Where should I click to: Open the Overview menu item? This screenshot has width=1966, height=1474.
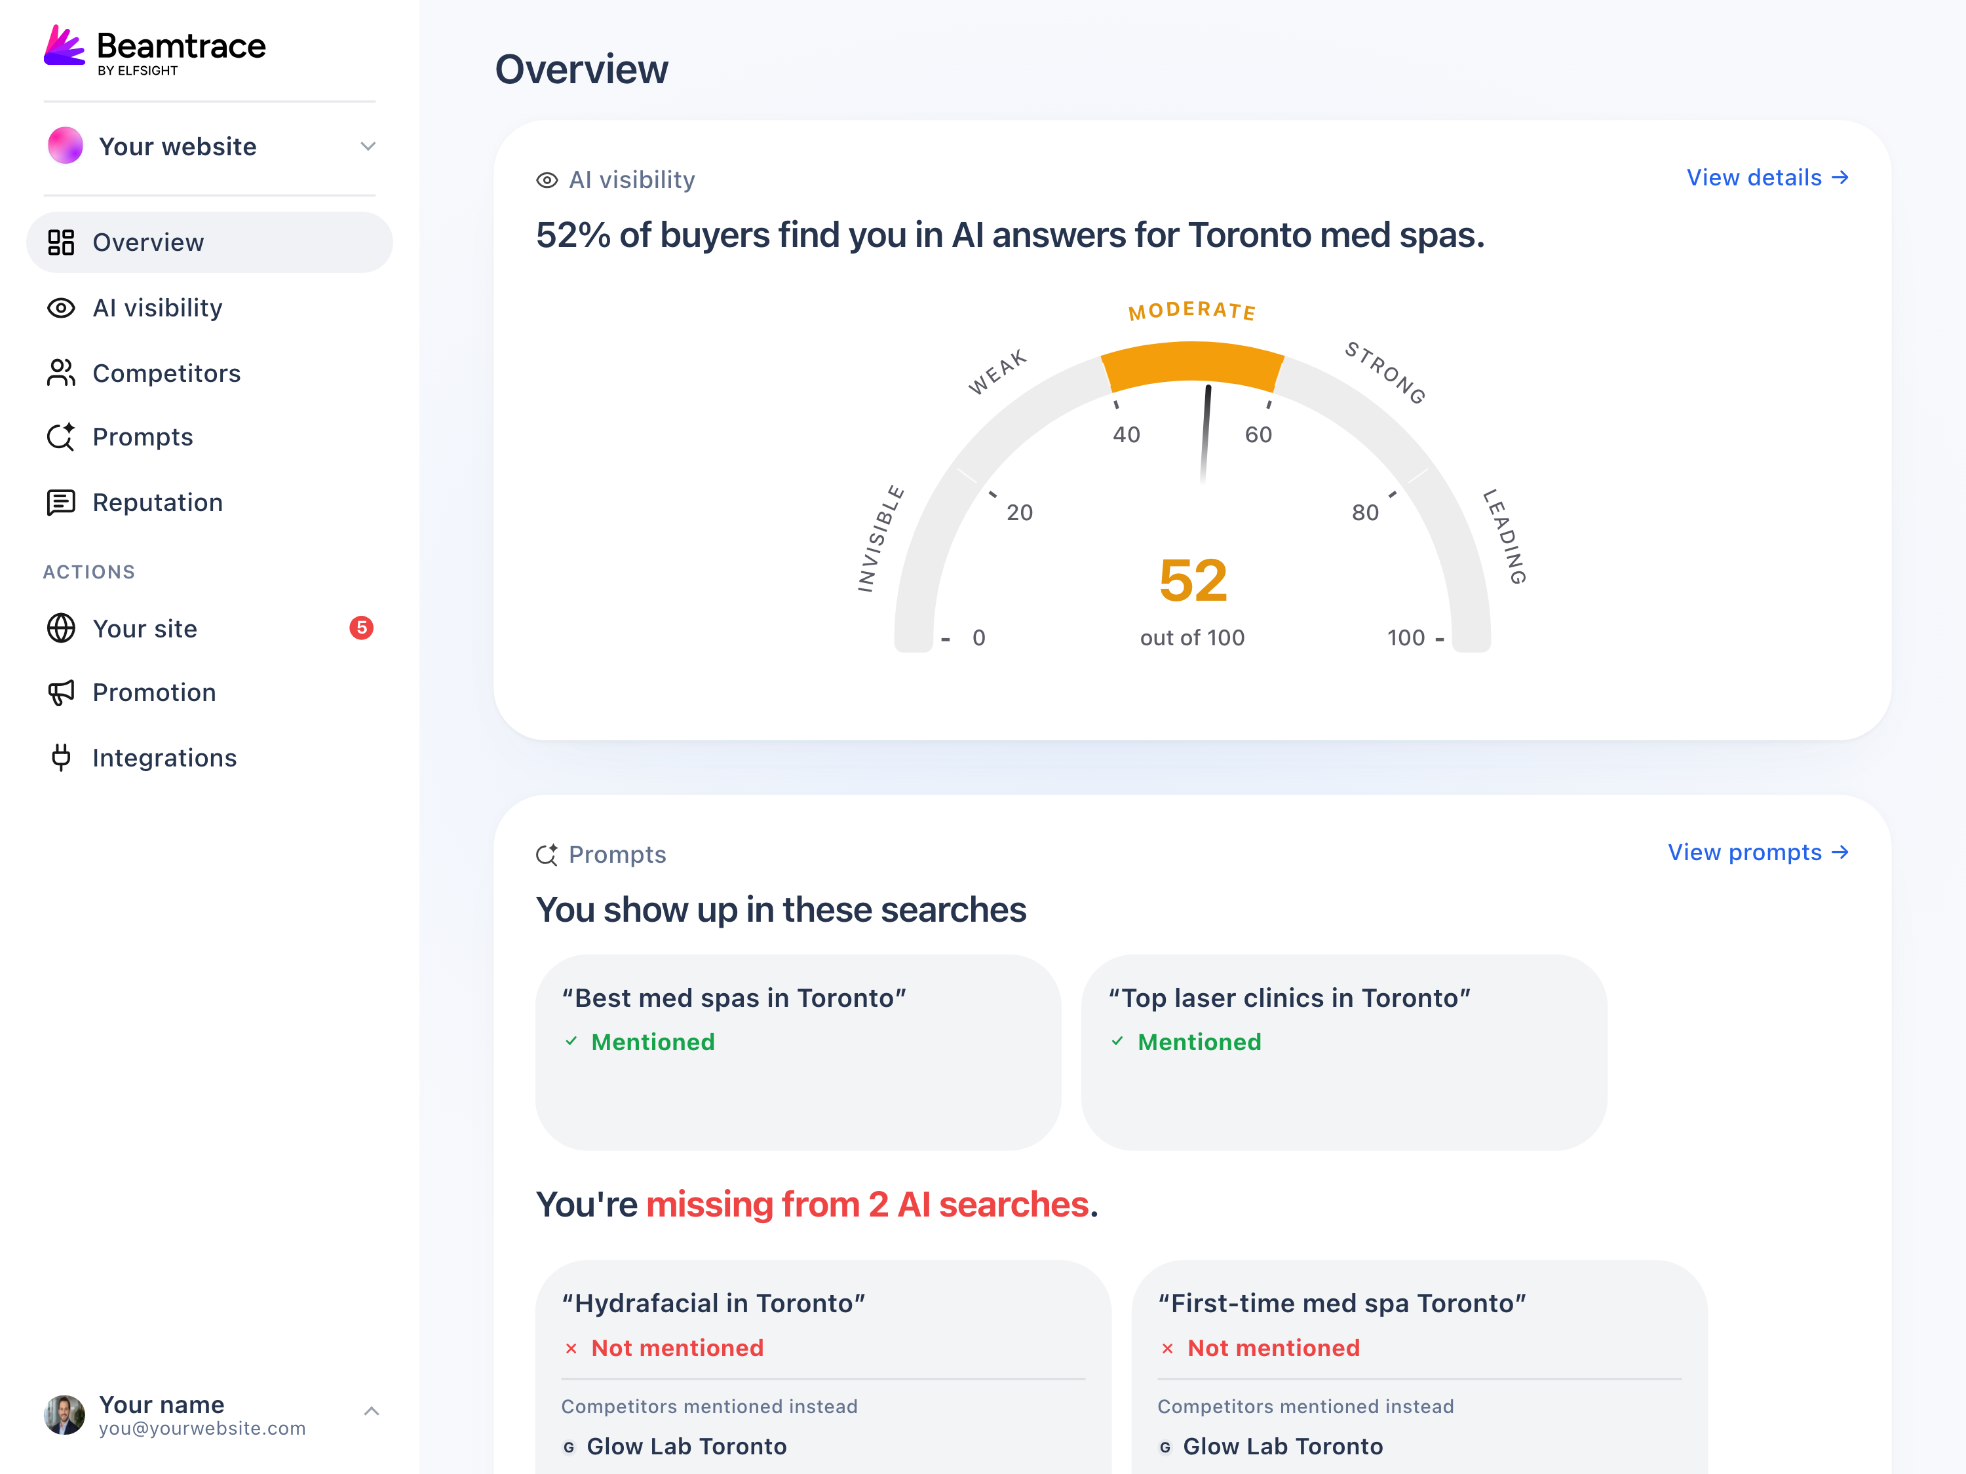click(x=210, y=242)
